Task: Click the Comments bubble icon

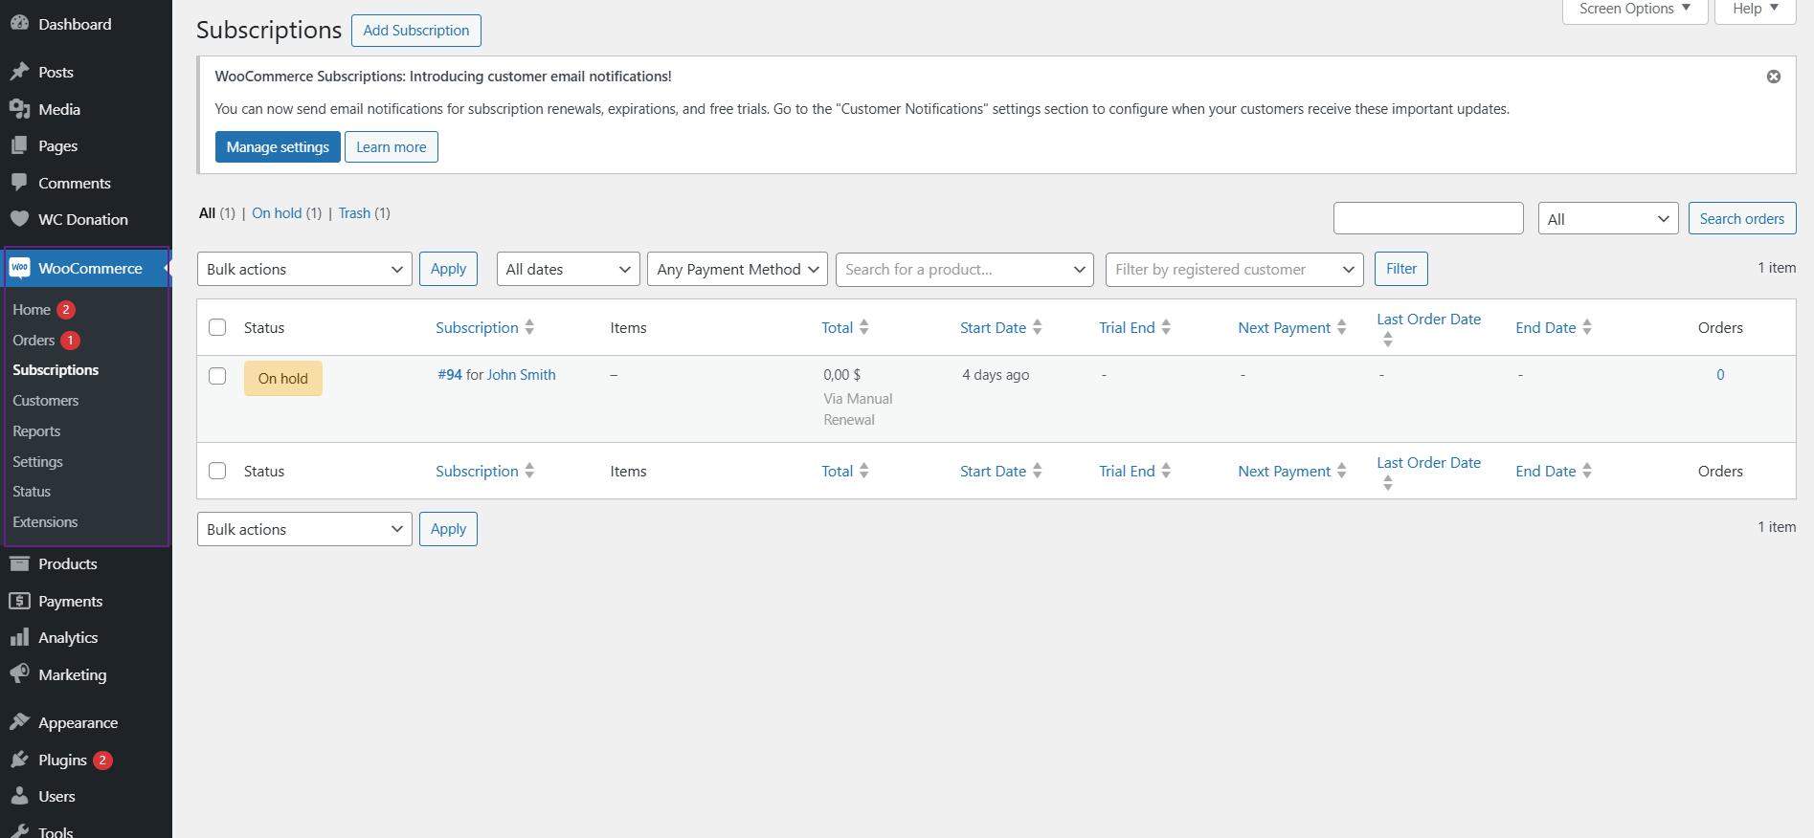Action: (x=19, y=183)
